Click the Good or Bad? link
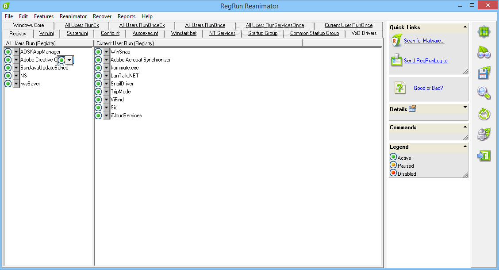Image resolution: width=499 pixels, height=270 pixels. pyautogui.click(x=428, y=88)
